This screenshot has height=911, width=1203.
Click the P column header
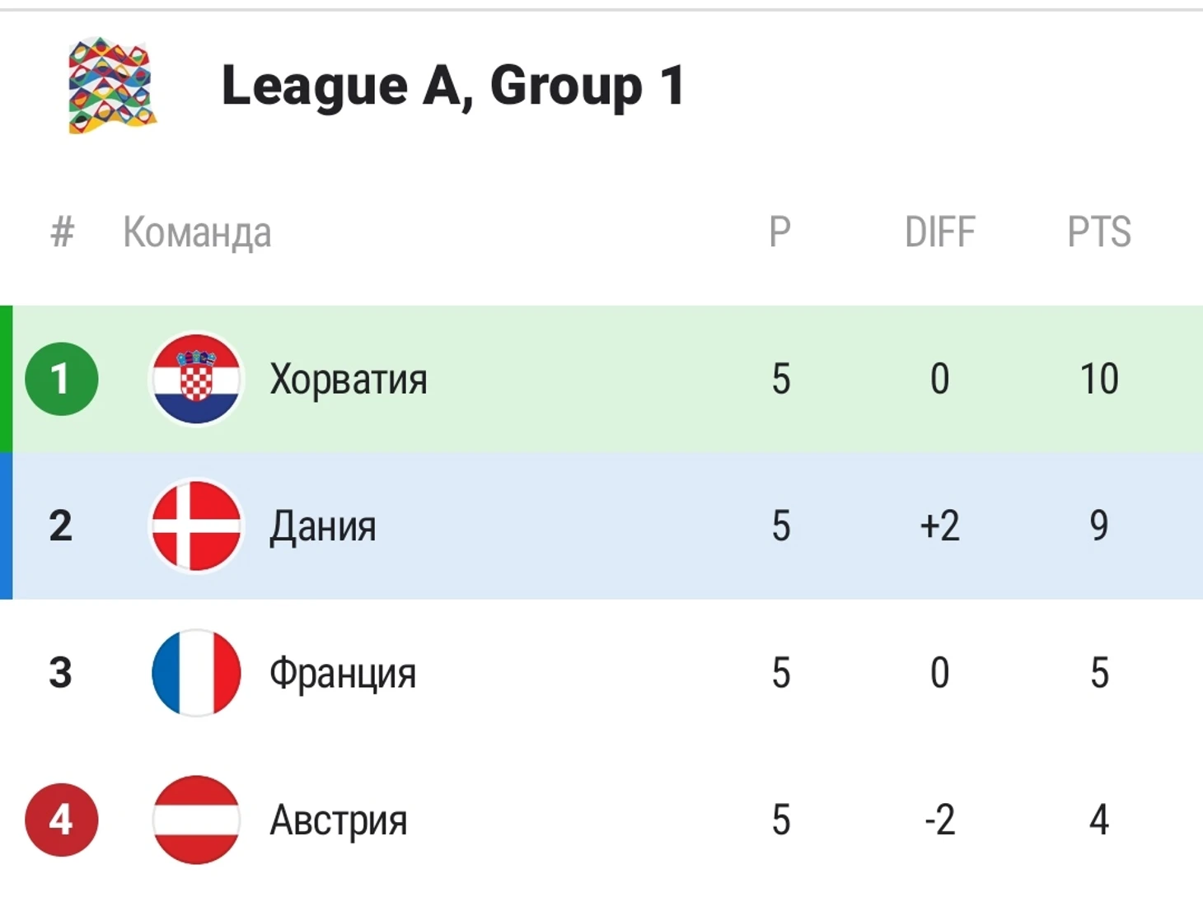[x=780, y=232]
